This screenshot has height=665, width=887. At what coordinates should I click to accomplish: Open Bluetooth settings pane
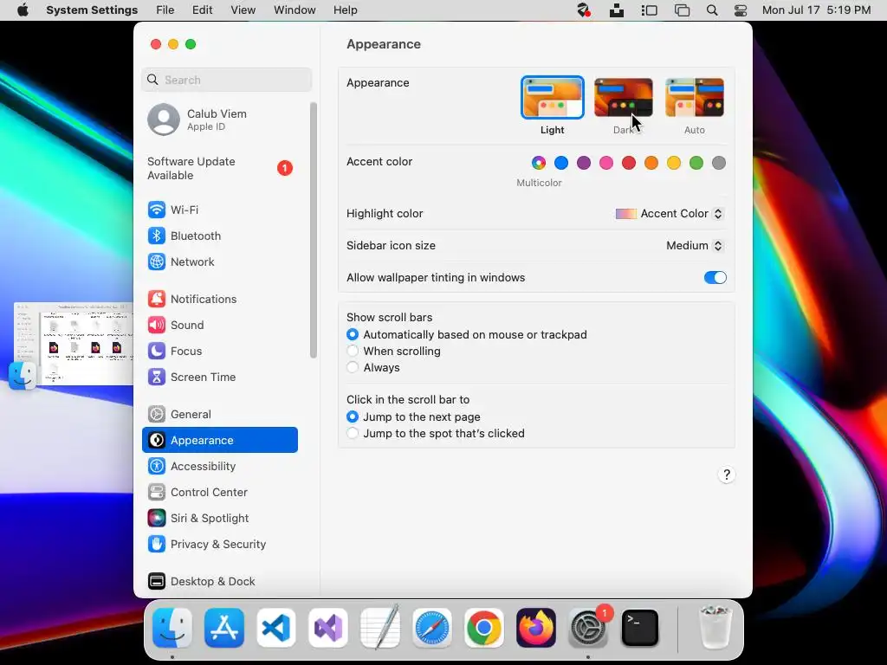point(219,236)
